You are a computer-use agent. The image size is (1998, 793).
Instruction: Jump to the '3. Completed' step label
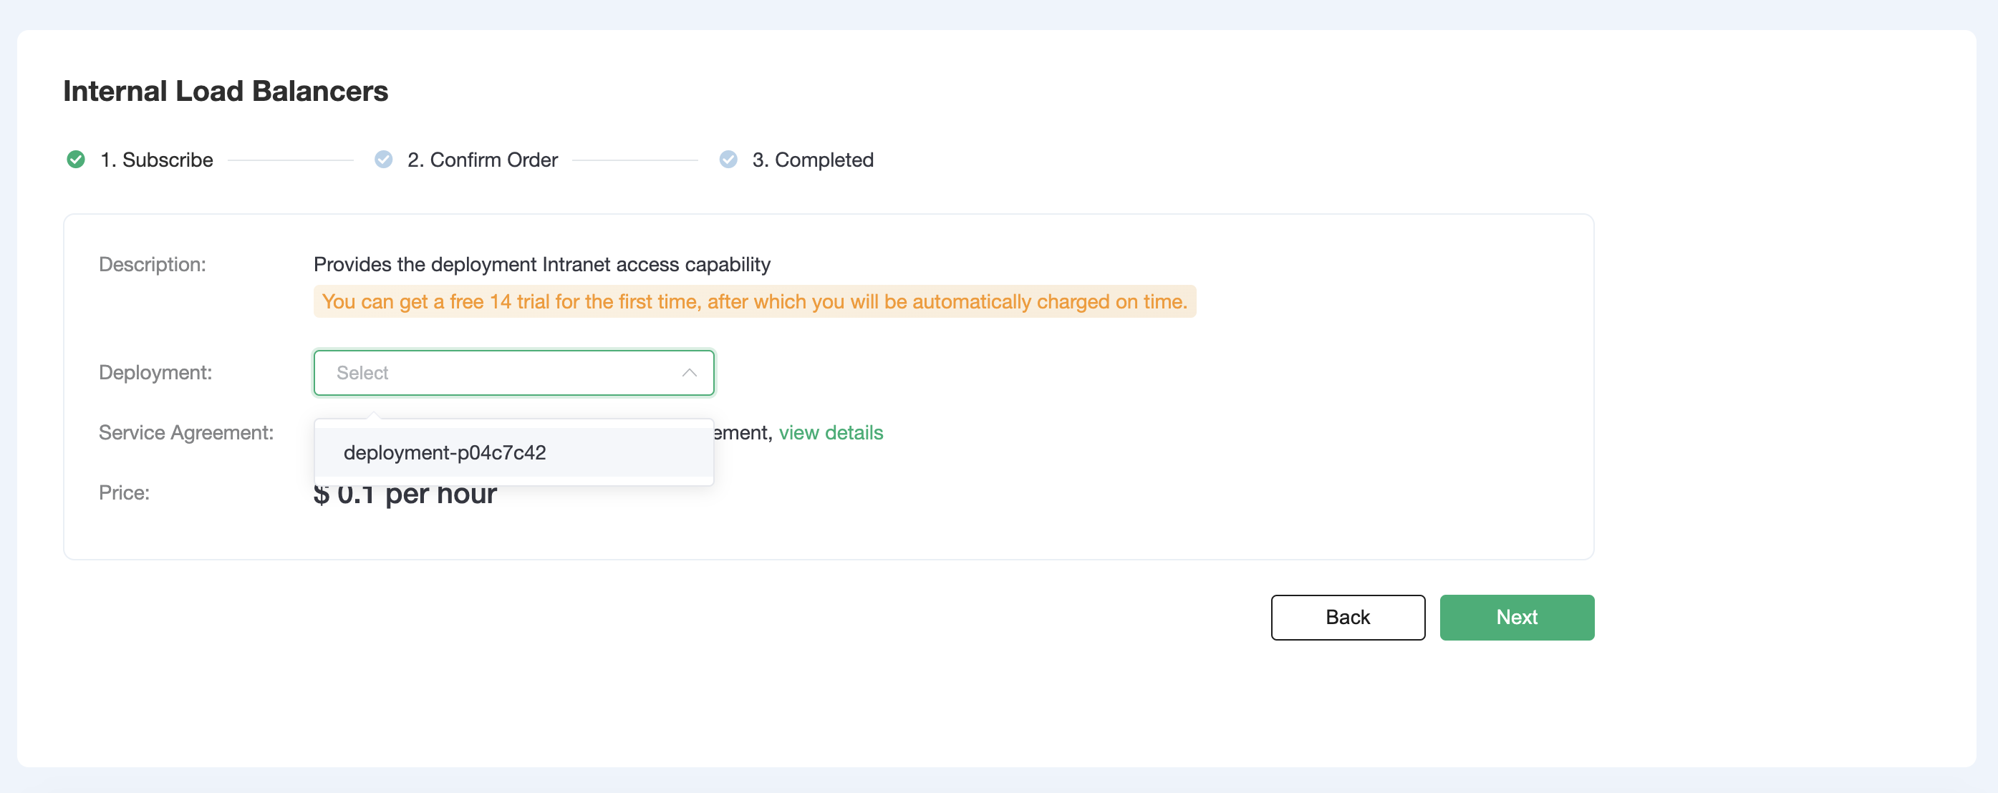[x=812, y=160]
